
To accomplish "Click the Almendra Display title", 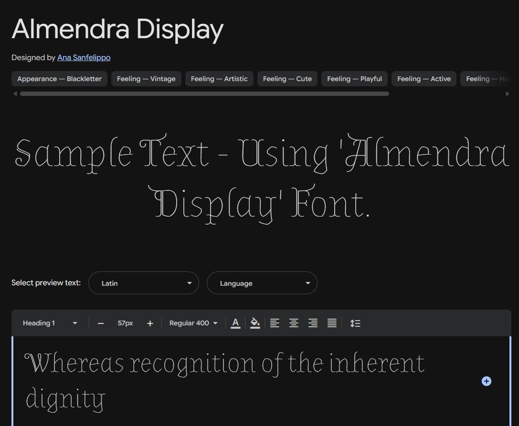I will pos(117,29).
